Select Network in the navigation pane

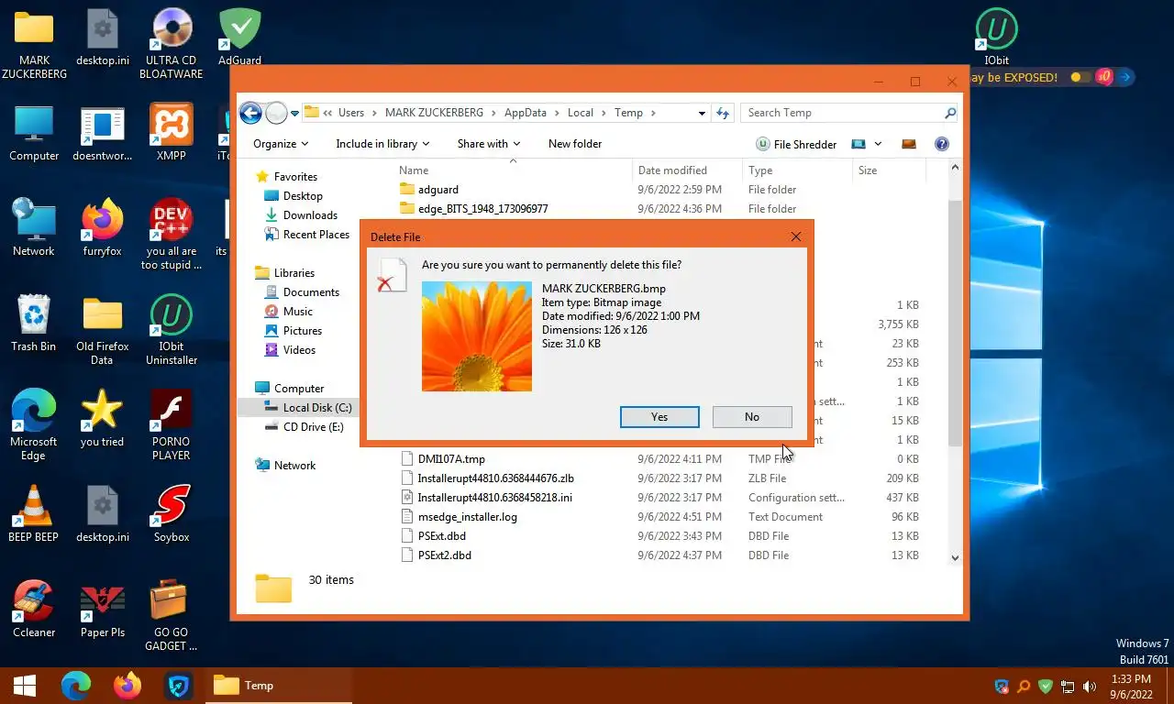tap(294, 466)
